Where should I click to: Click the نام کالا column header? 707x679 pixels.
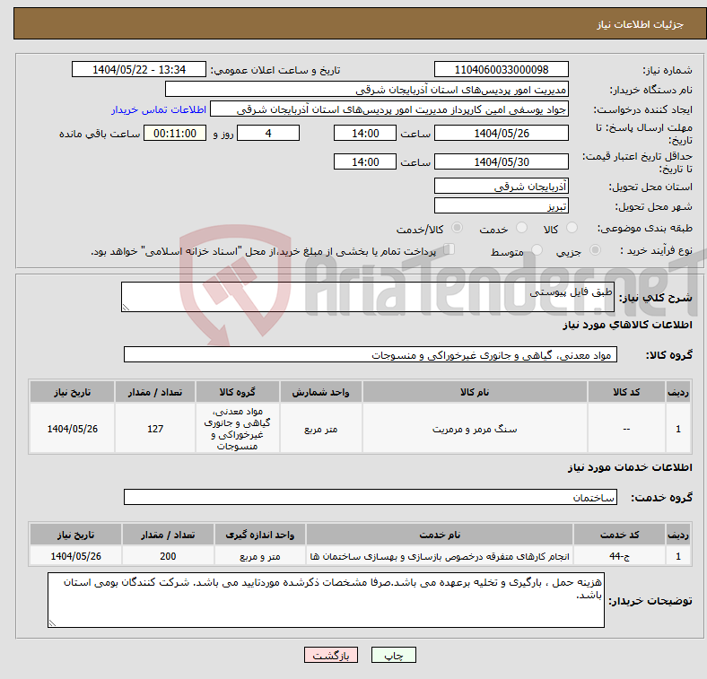[475, 392]
